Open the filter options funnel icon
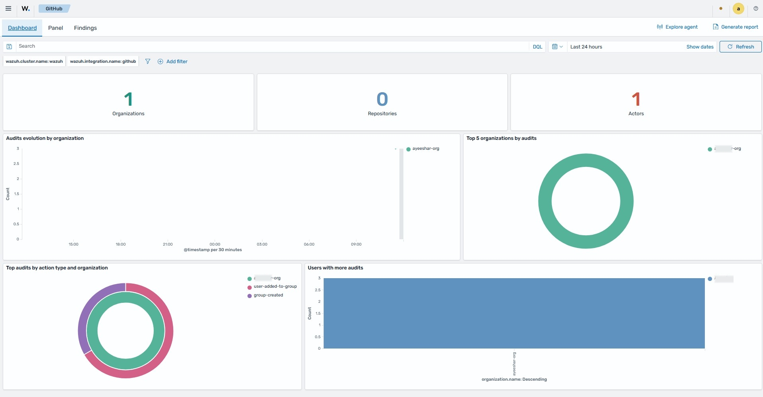This screenshot has width=763, height=397. (148, 62)
